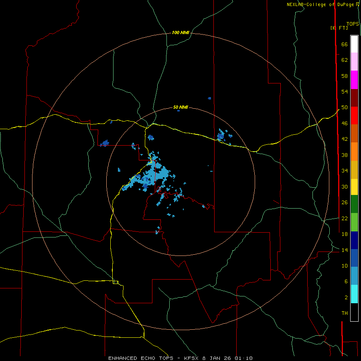Viewport: 361px width, 361px height.
Task: Click the TH legend label
Action: 345,313
